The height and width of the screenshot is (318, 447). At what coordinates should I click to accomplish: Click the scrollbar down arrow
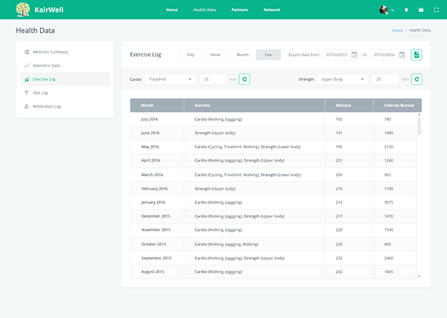tap(419, 276)
